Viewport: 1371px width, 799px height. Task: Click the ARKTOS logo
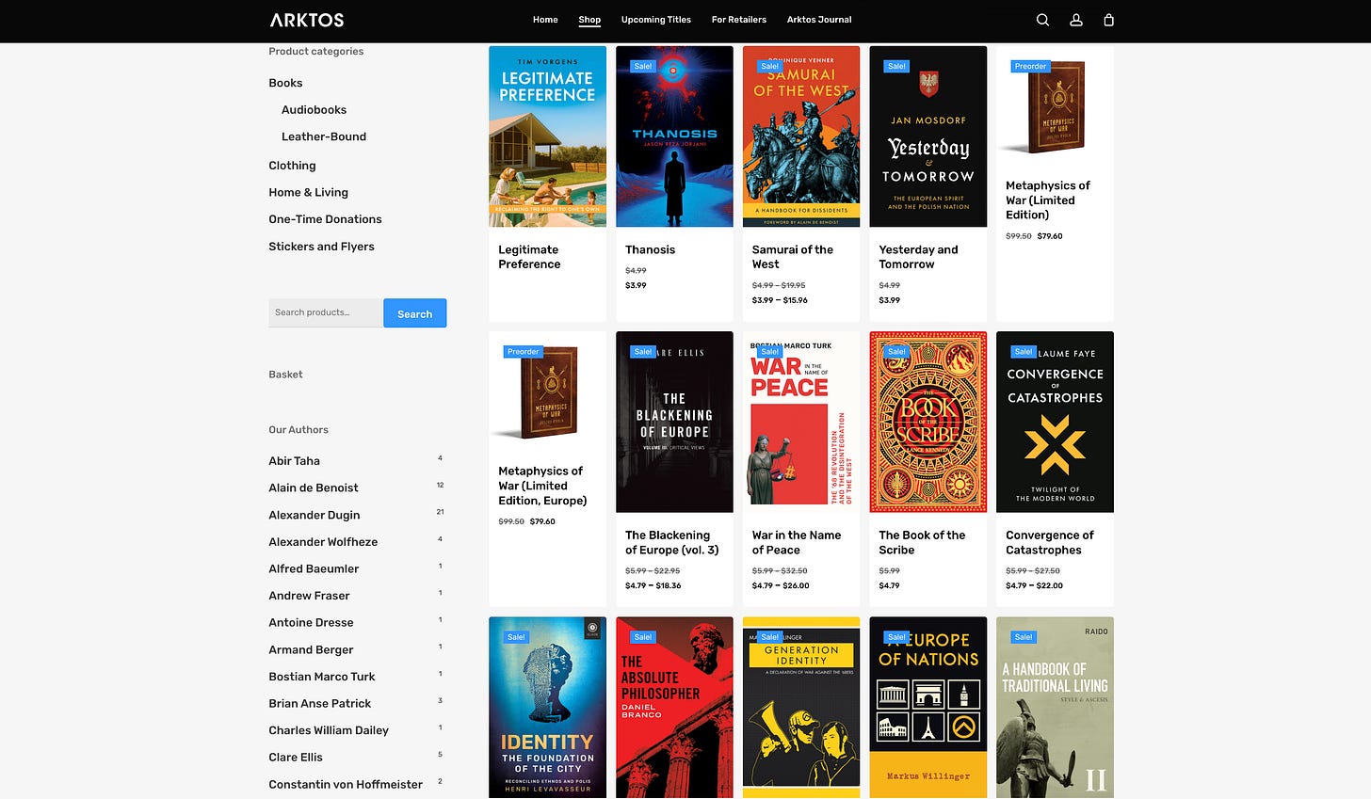tap(307, 20)
